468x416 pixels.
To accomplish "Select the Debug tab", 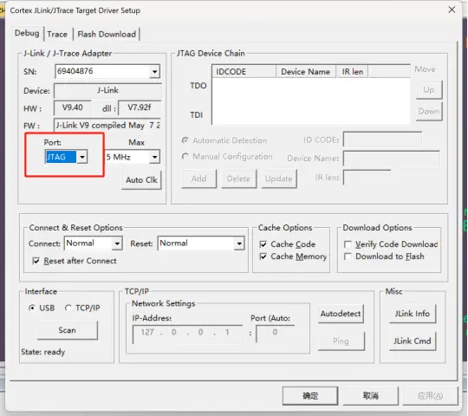I will [x=27, y=33].
